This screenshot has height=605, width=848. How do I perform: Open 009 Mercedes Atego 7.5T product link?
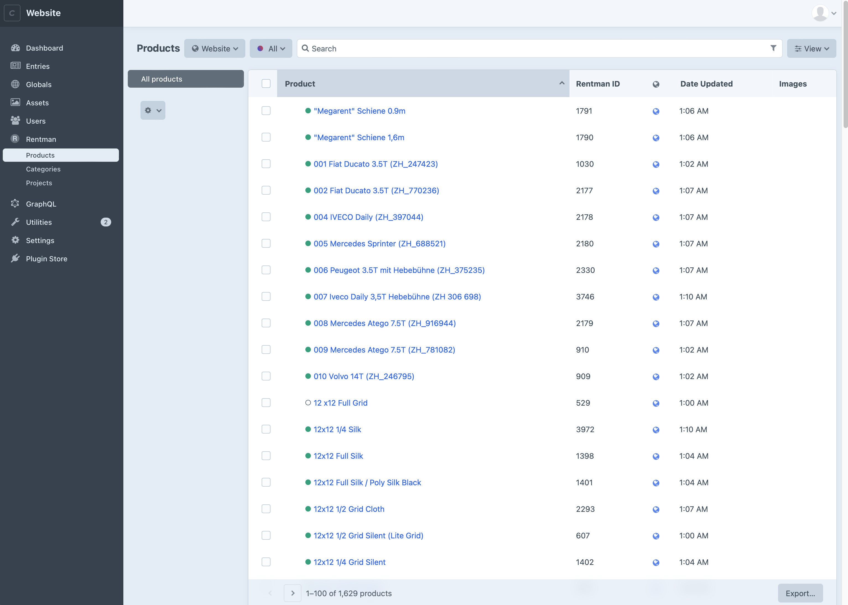pyautogui.click(x=384, y=350)
